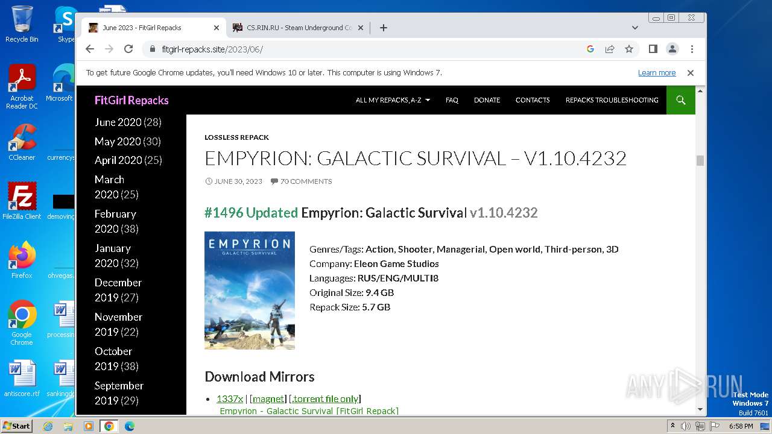Image resolution: width=772 pixels, height=434 pixels.
Task: Open Learn more link about Chrome updates
Action: (657, 73)
